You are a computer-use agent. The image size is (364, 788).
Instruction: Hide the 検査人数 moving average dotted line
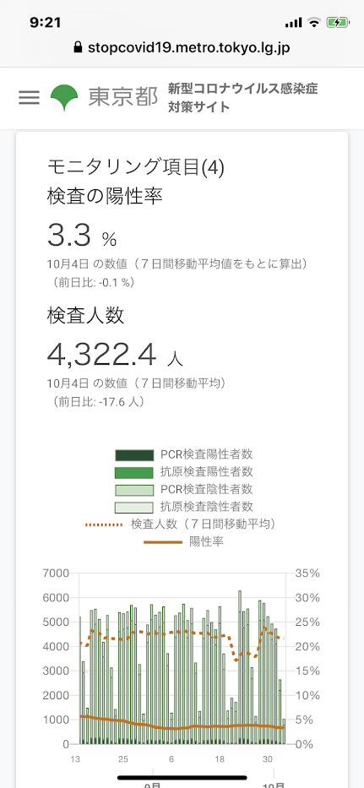pos(181,524)
